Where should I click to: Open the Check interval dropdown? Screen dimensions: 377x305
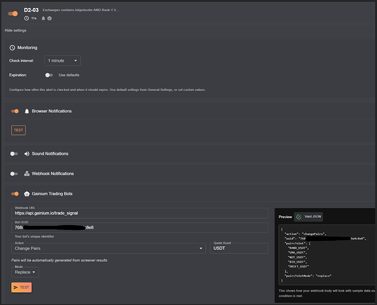[x=63, y=60]
